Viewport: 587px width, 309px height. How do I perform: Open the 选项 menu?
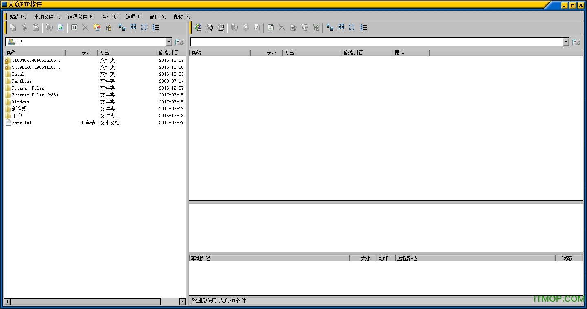[134, 17]
